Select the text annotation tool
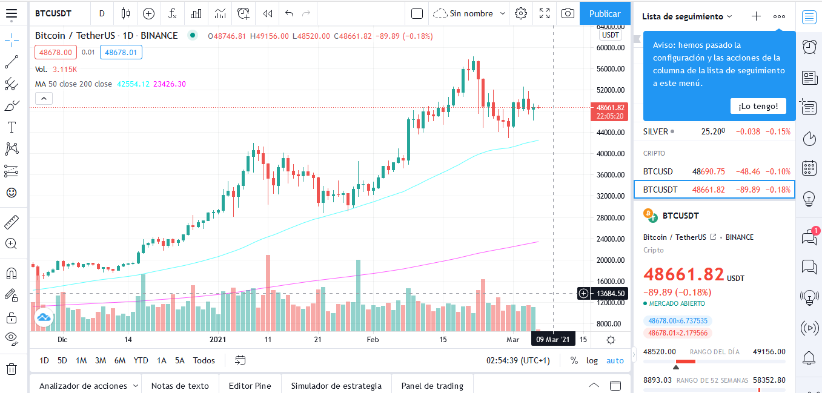 [x=11, y=127]
